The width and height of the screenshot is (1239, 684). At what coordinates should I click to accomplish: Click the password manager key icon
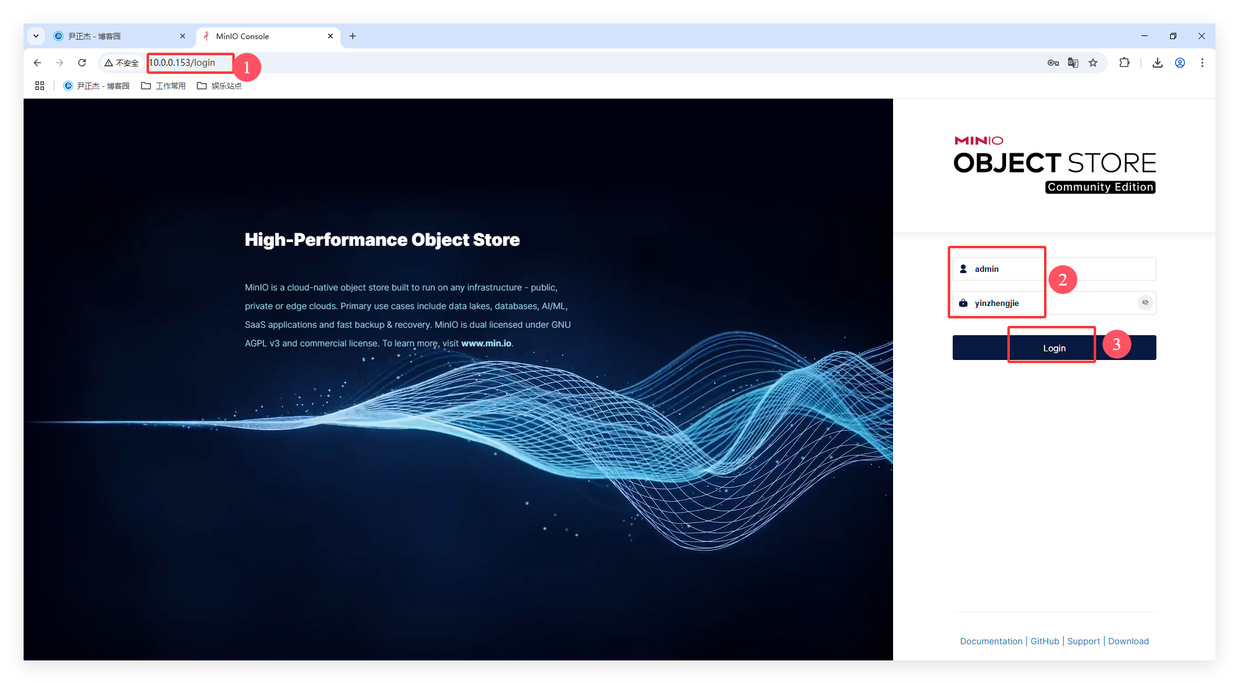(x=1053, y=63)
